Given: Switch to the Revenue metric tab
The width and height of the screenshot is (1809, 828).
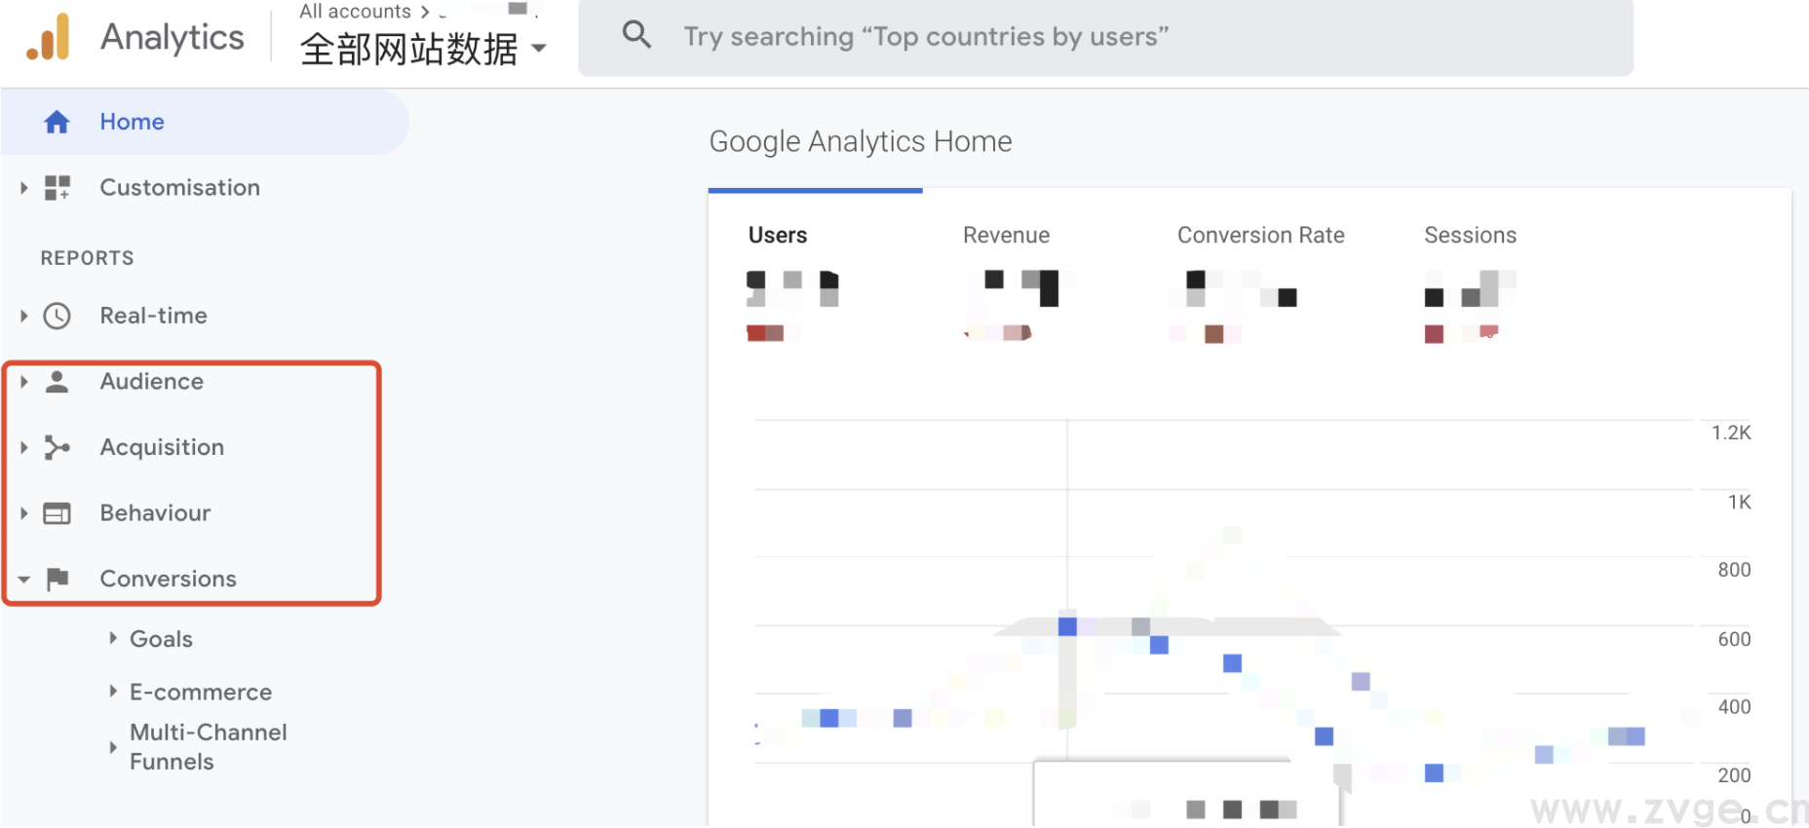Looking at the screenshot, I should pyautogui.click(x=1006, y=236).
